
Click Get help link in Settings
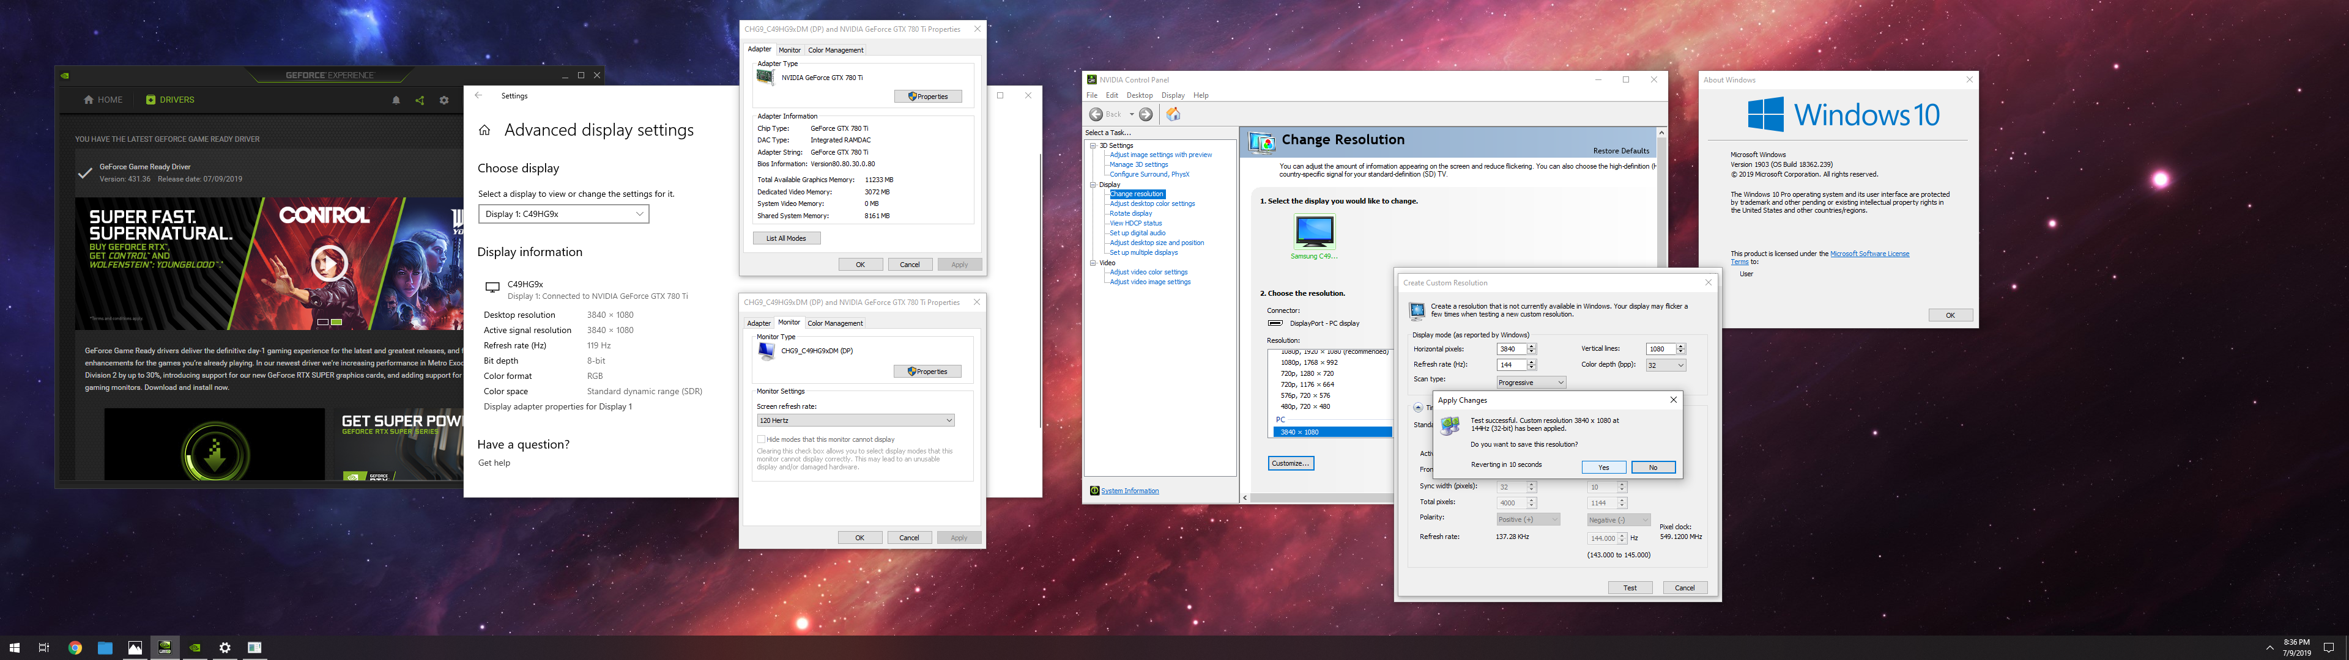coord(494,463)
